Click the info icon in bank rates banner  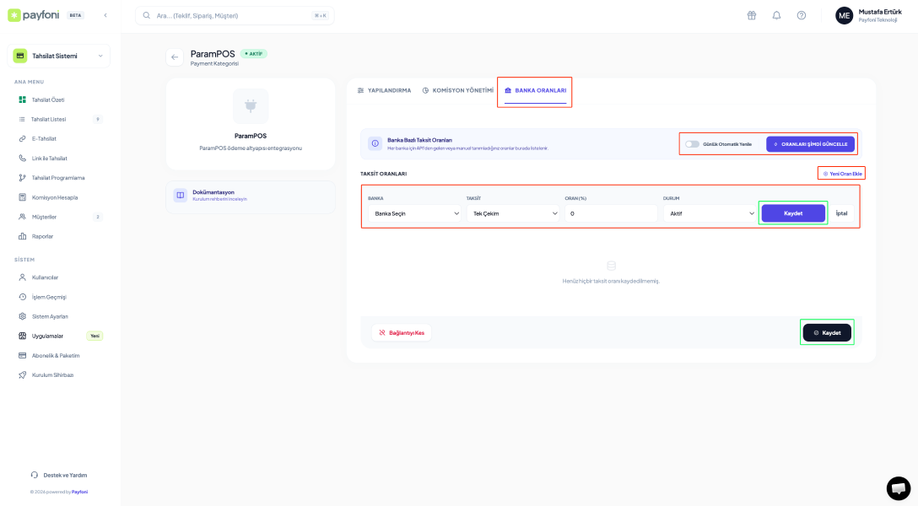tap(375, 143)
